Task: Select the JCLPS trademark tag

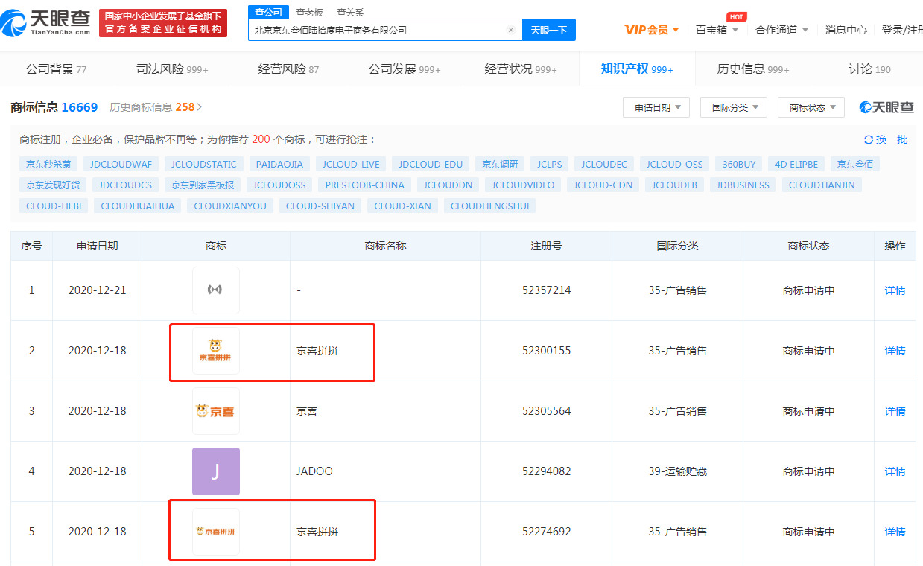Action: [550, 164]
